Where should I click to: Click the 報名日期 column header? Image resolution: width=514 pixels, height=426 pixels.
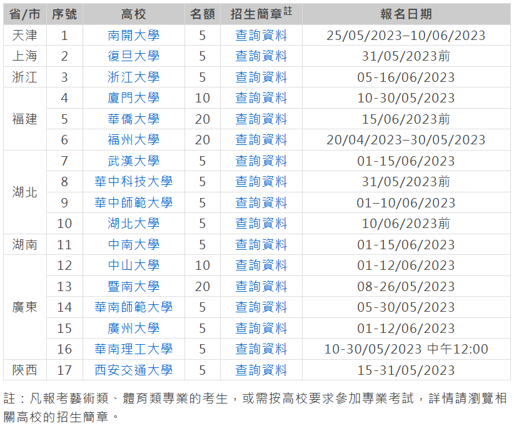click(x=406, y=14)
